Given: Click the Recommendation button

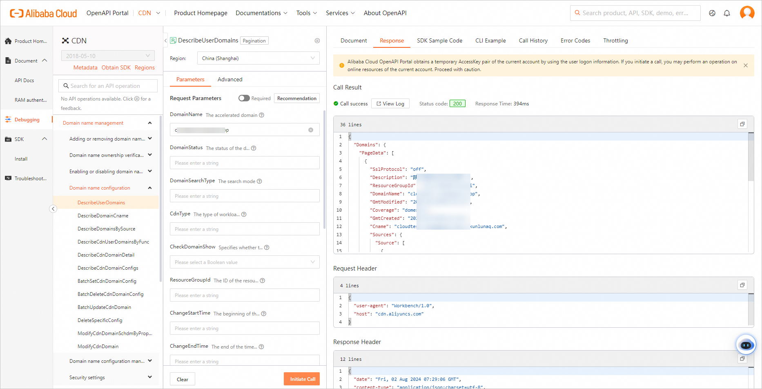Looking at the screenshot, I should pyautogui.click(x=297, y=98).
